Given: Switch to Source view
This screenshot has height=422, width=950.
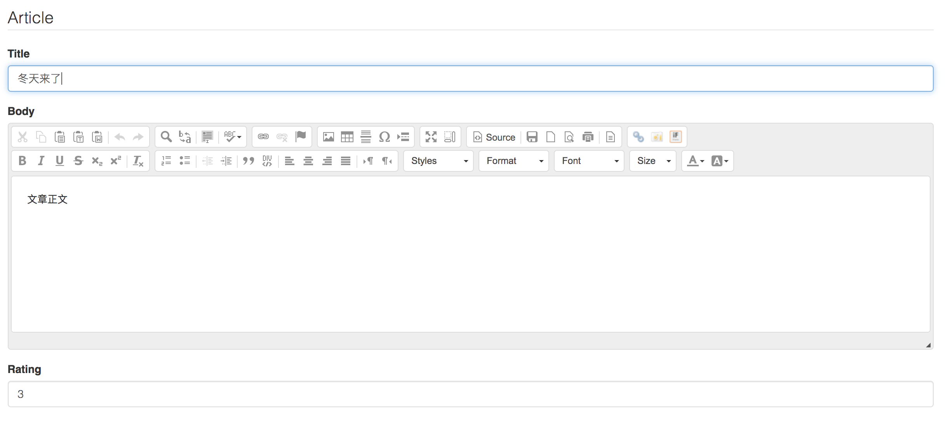Looking at the screenshot, I should point(494,137).
